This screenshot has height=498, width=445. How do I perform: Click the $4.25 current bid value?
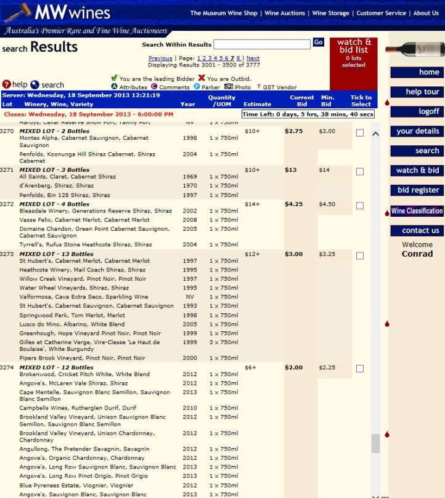293,204
